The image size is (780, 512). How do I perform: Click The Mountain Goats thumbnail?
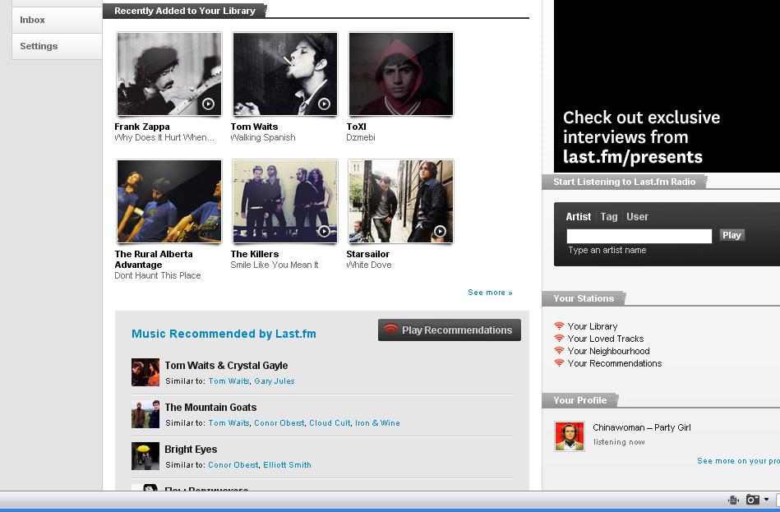click(145, 414)
